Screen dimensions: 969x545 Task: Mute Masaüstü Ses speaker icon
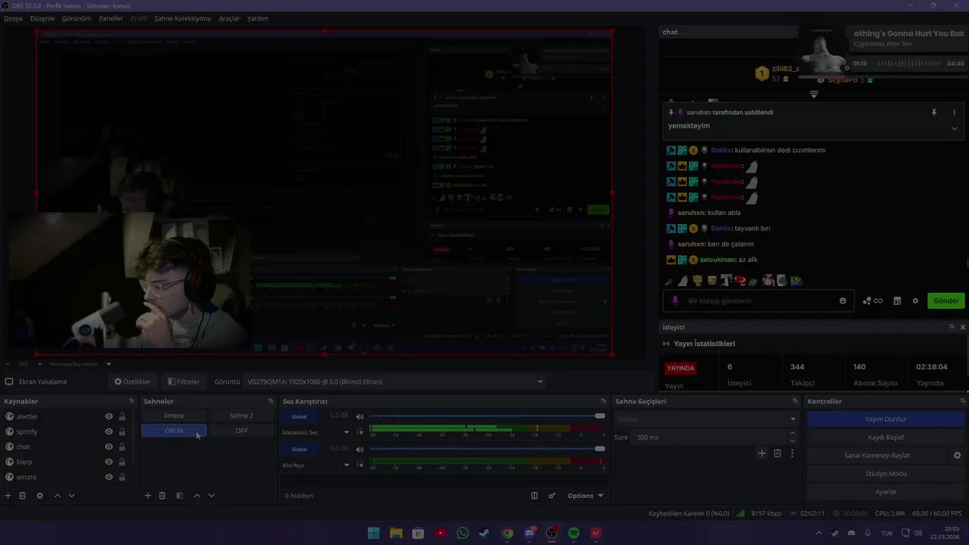click(x=360, y=416)
